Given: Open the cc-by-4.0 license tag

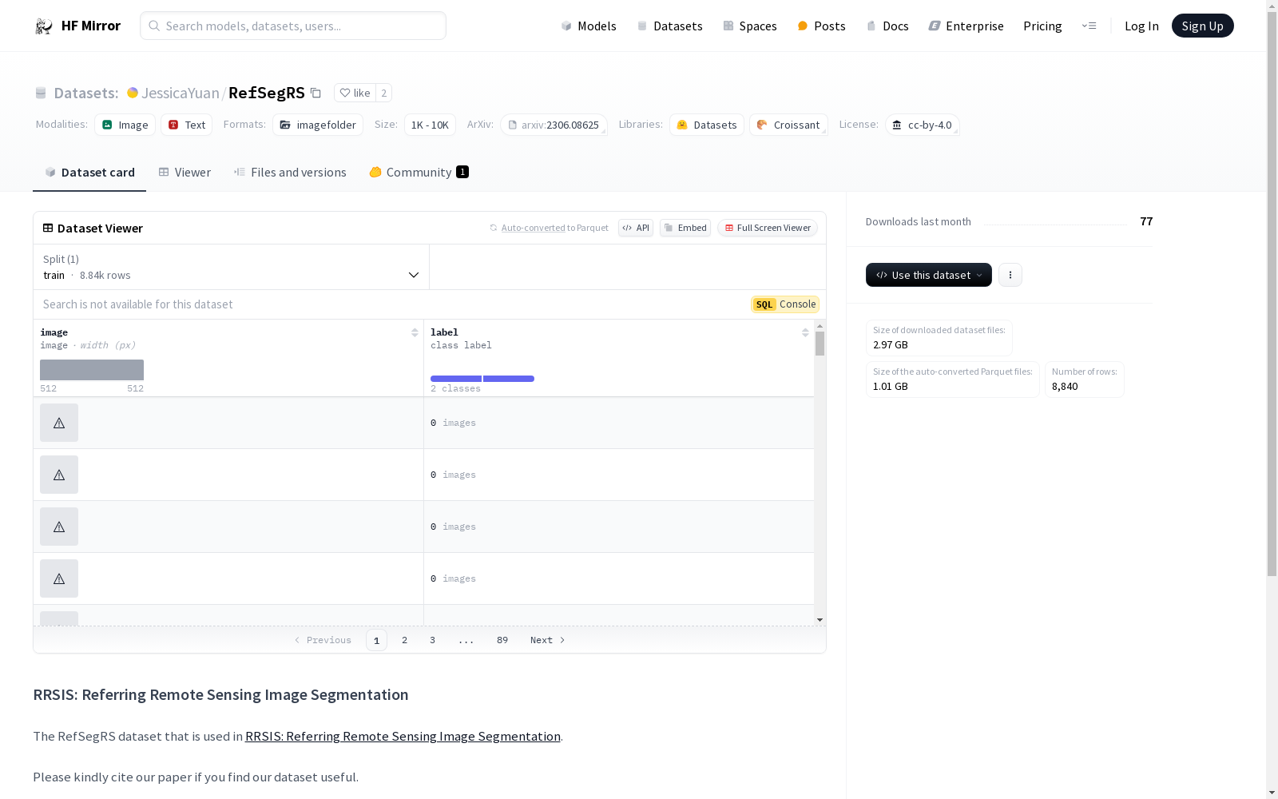Looking at the screenshot, I should [x=922, y=125].
